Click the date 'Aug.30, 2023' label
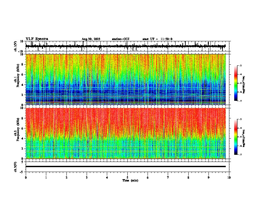The height and width of the screenshot is (199, 258). [91, 39]
